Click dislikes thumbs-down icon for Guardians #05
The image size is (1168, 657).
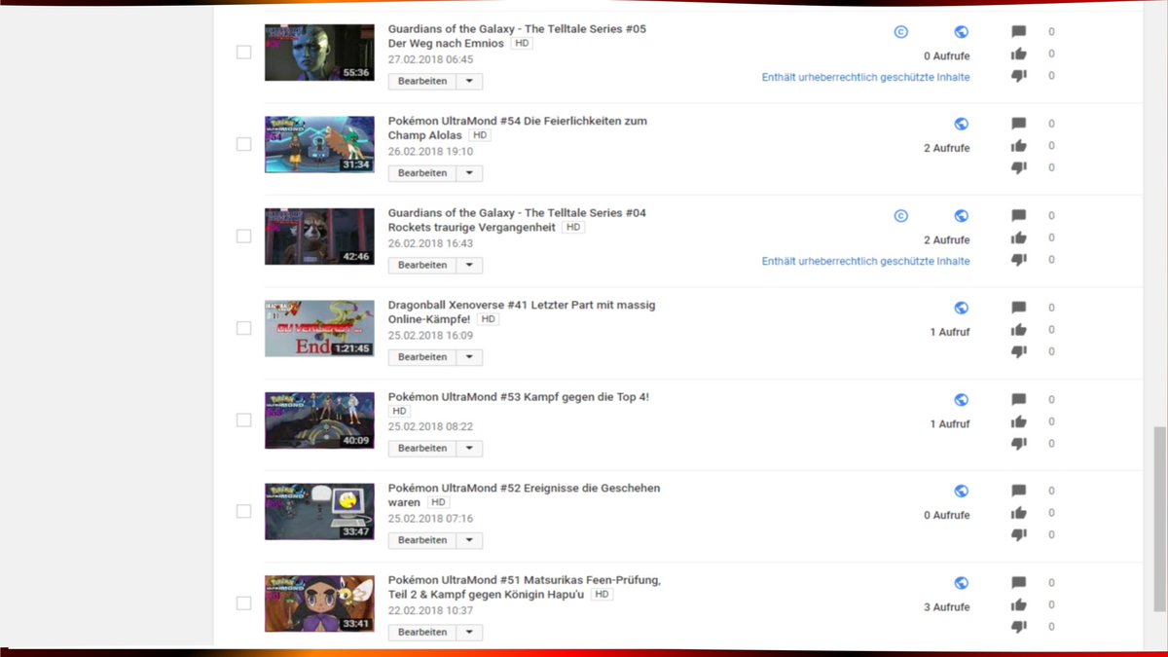click(x=1019, y=76)
